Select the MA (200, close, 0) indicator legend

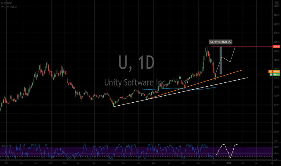click(x=9, y=7)
